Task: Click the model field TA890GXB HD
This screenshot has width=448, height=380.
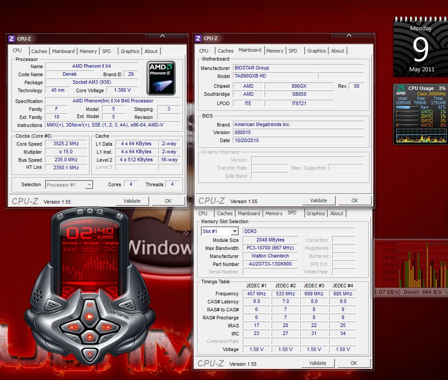Action: pyautogui.click(x=275, y=76)
